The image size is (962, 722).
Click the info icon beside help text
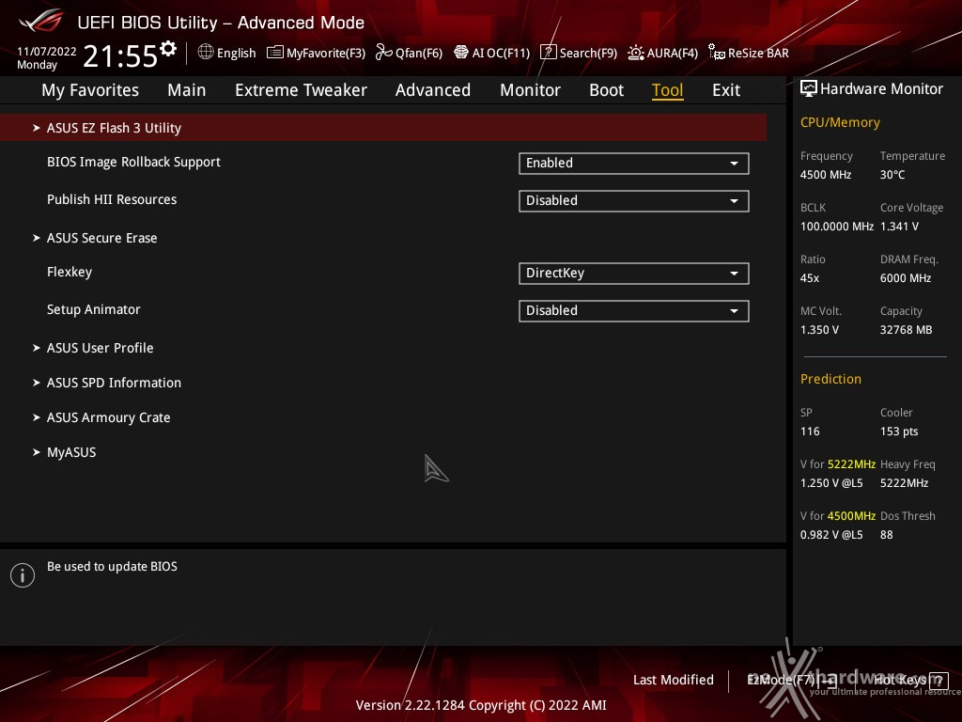(x=23, y=575)
